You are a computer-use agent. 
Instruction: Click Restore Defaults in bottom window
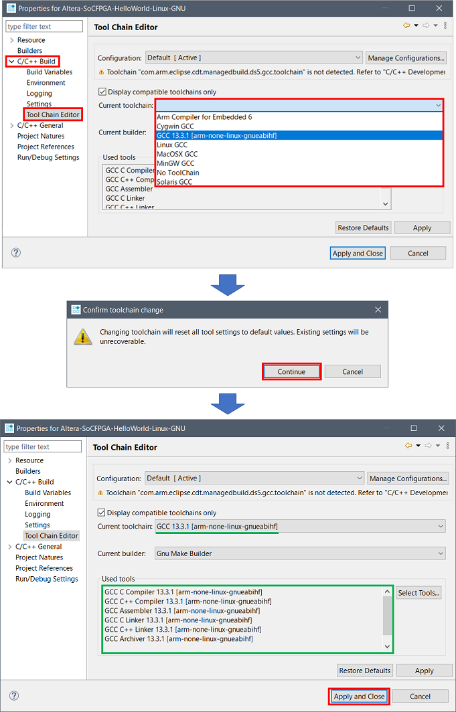point(365,671)
